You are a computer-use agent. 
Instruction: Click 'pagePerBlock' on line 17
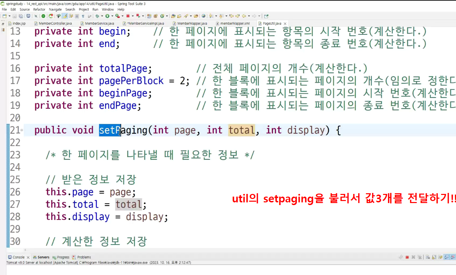[x=131, y=81]
